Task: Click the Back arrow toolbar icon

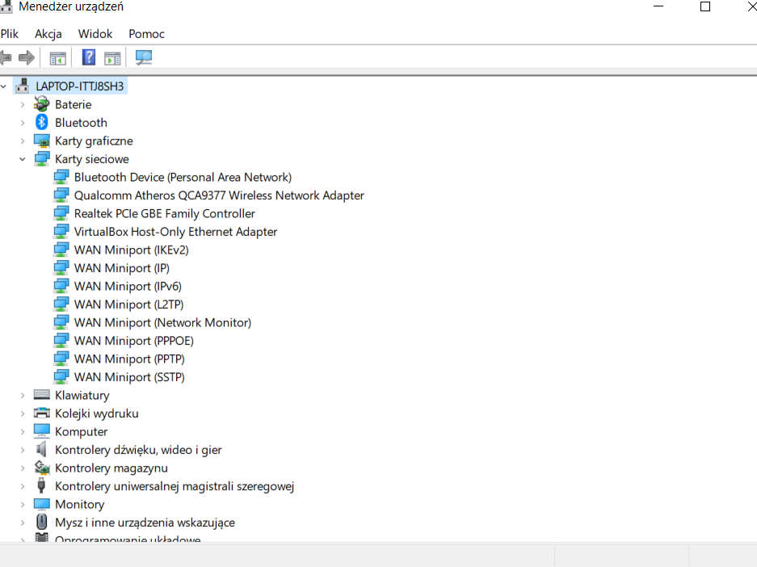Action: pos(6,58)
